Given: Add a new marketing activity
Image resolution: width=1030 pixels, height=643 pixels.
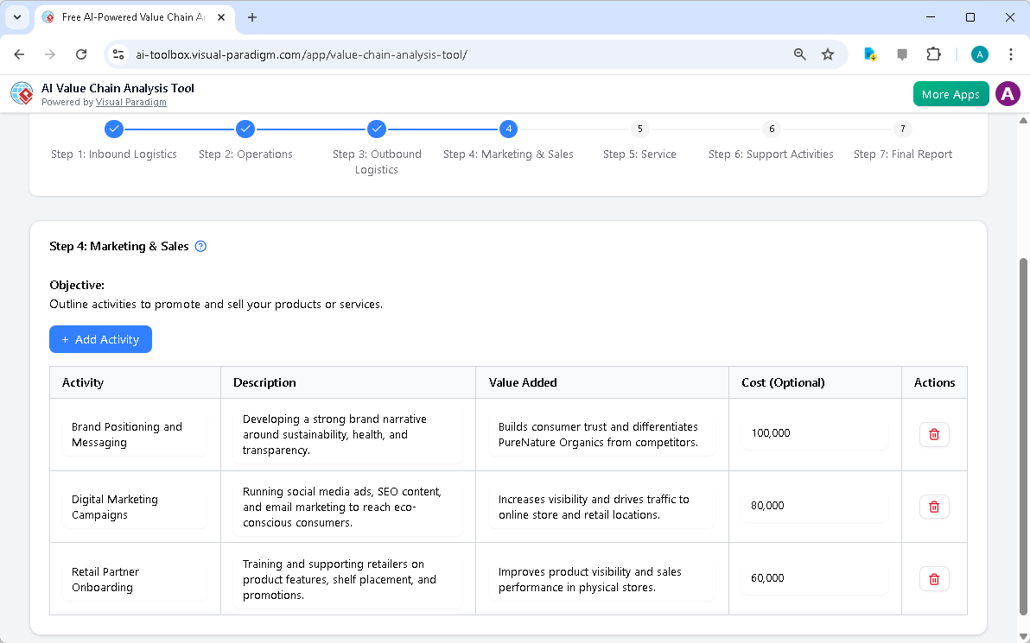Looking at the screenshot, I should tap(100, 339).
